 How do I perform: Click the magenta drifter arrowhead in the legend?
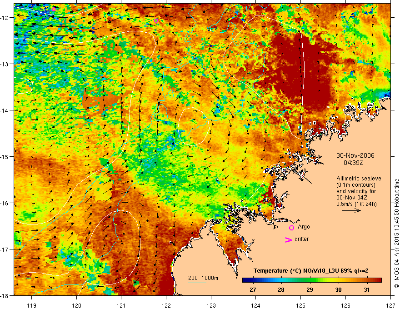[x=288, y=239]
